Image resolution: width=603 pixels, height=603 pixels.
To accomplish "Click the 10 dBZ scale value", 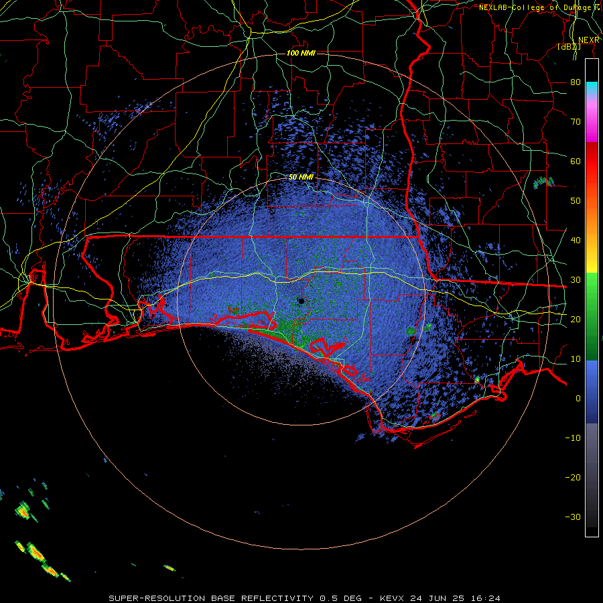I will (x=576, y=359).
